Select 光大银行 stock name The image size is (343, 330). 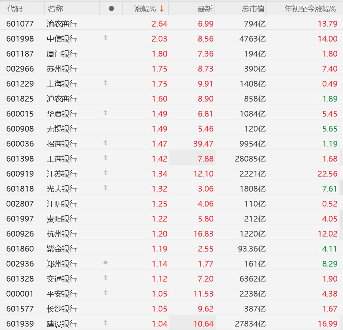pyautogui.click(x=62, y=189)
